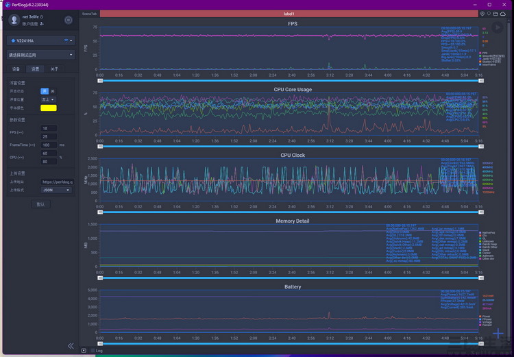514x357 pixels.
Task: Click the FPS threshold field showing 25
Action: (x=49, y=137)
